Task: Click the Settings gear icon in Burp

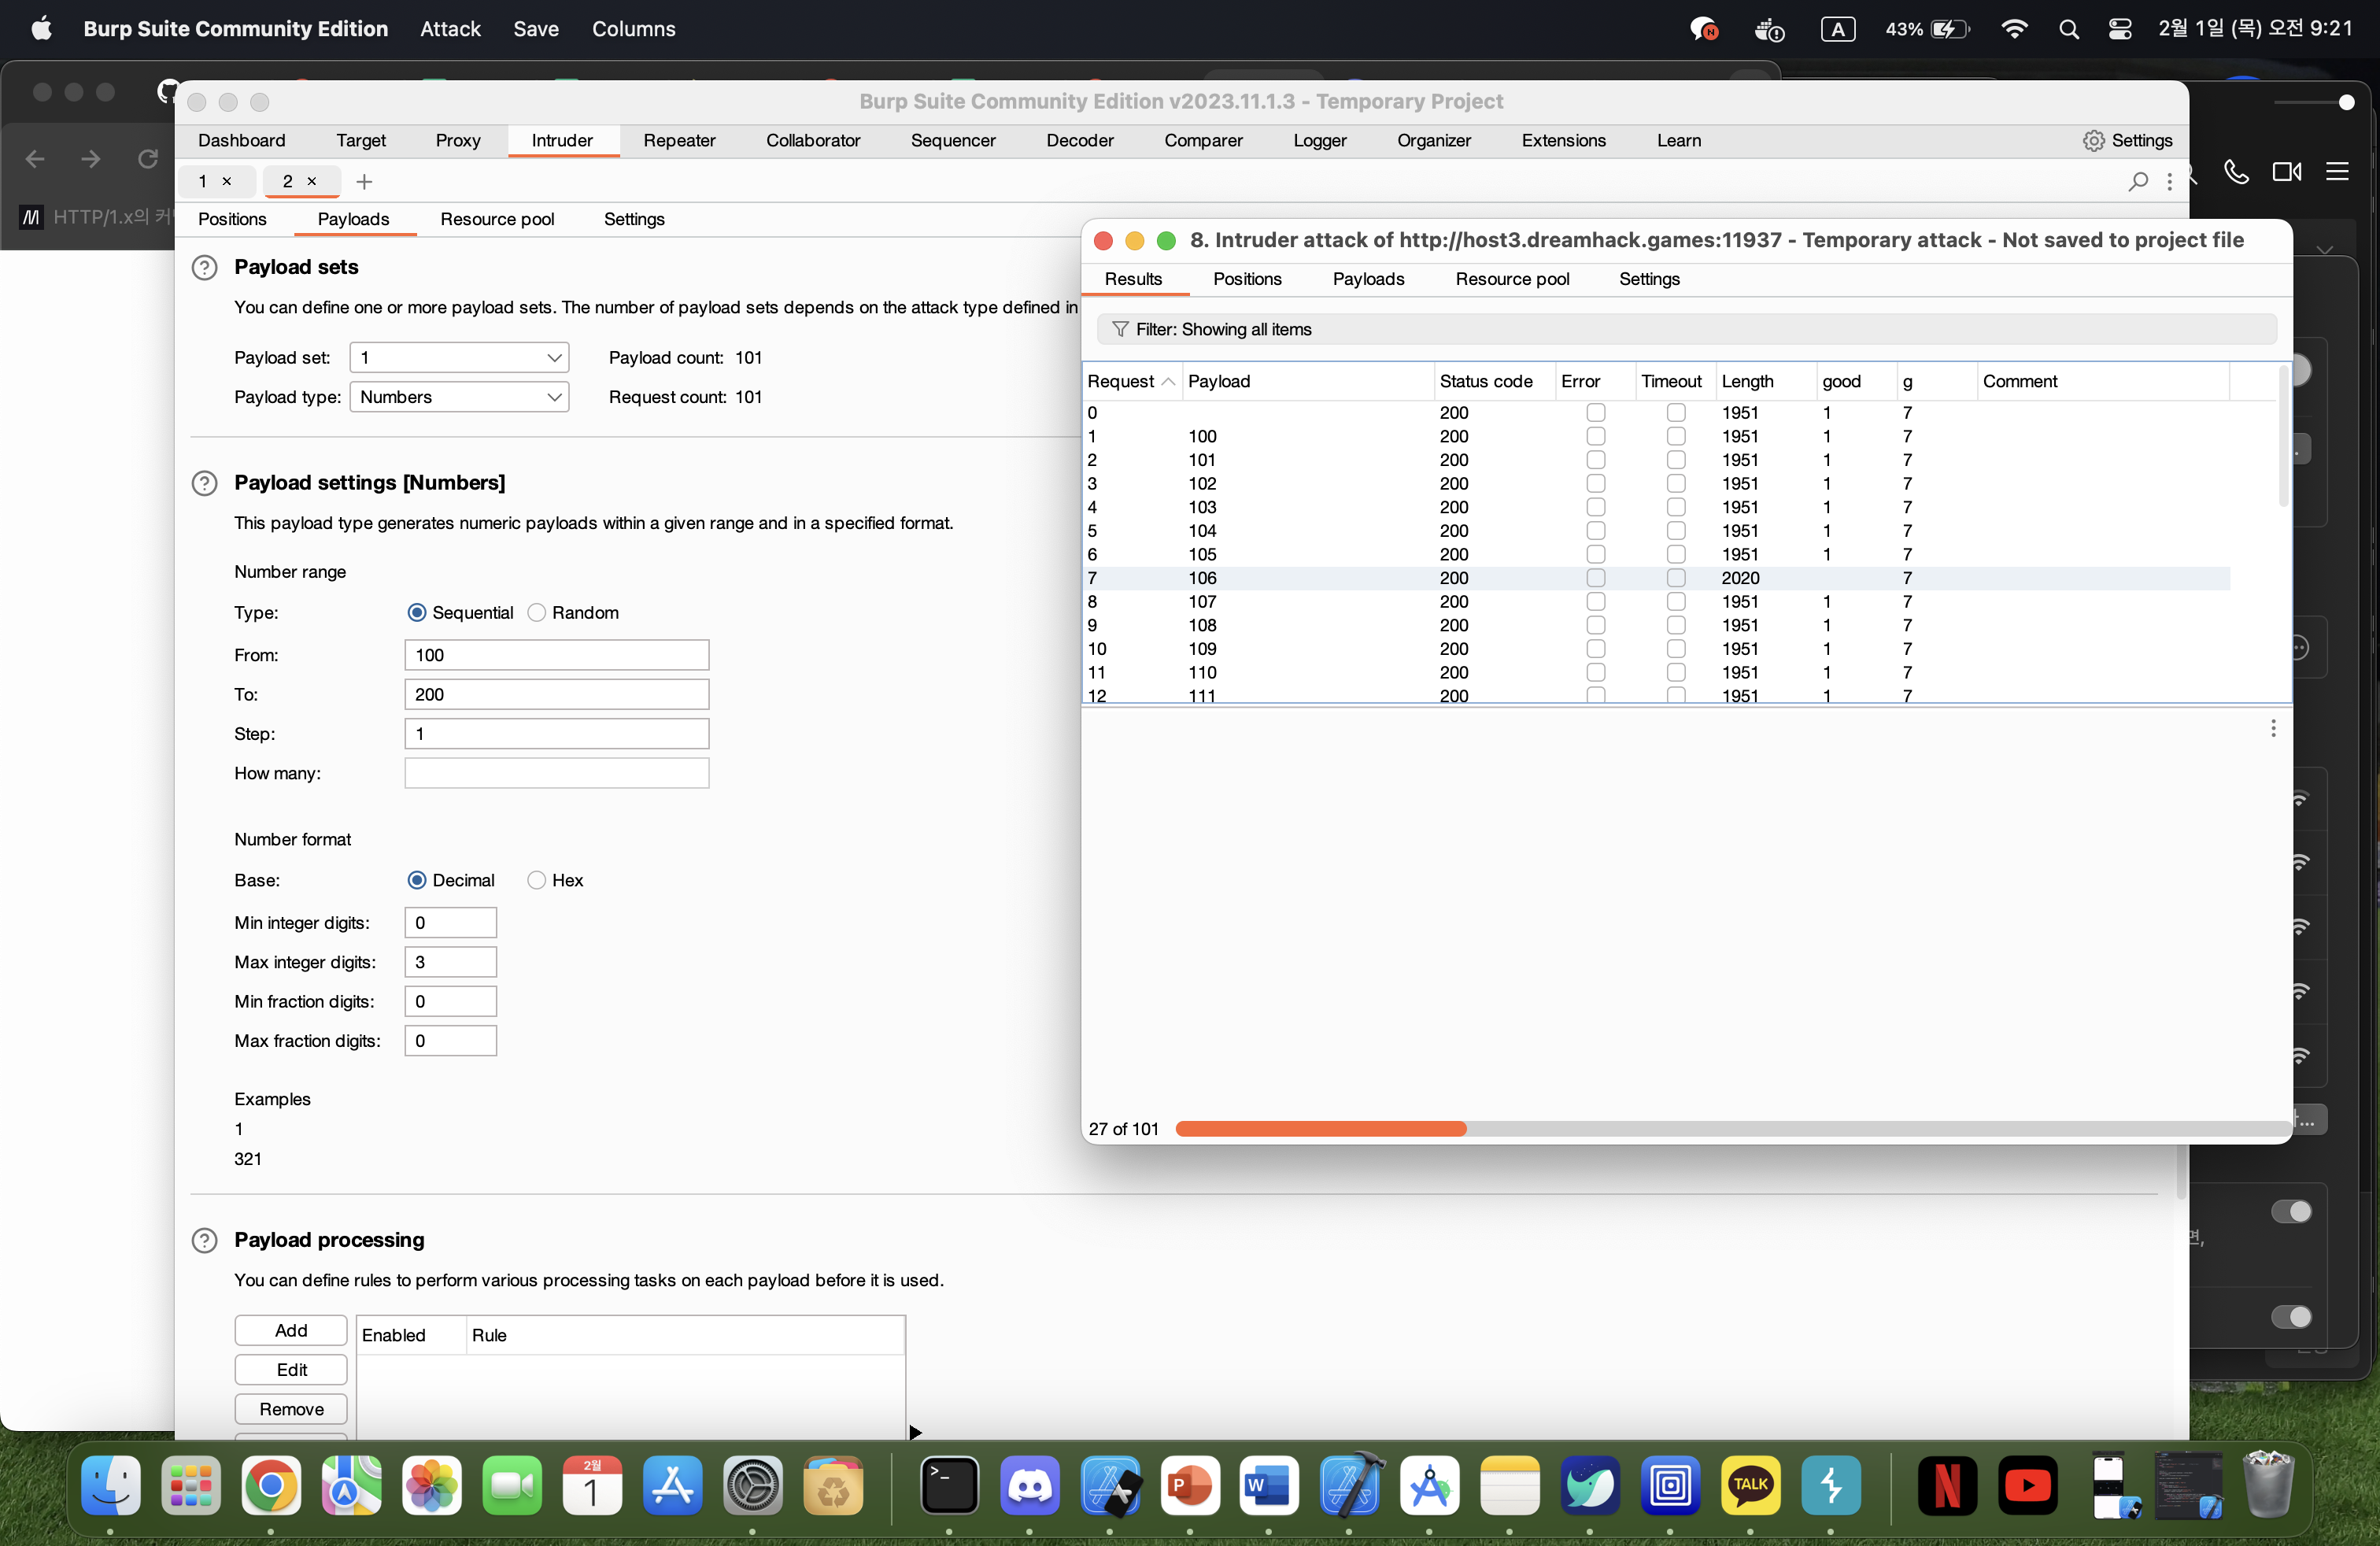Action: click(2093, 141)
